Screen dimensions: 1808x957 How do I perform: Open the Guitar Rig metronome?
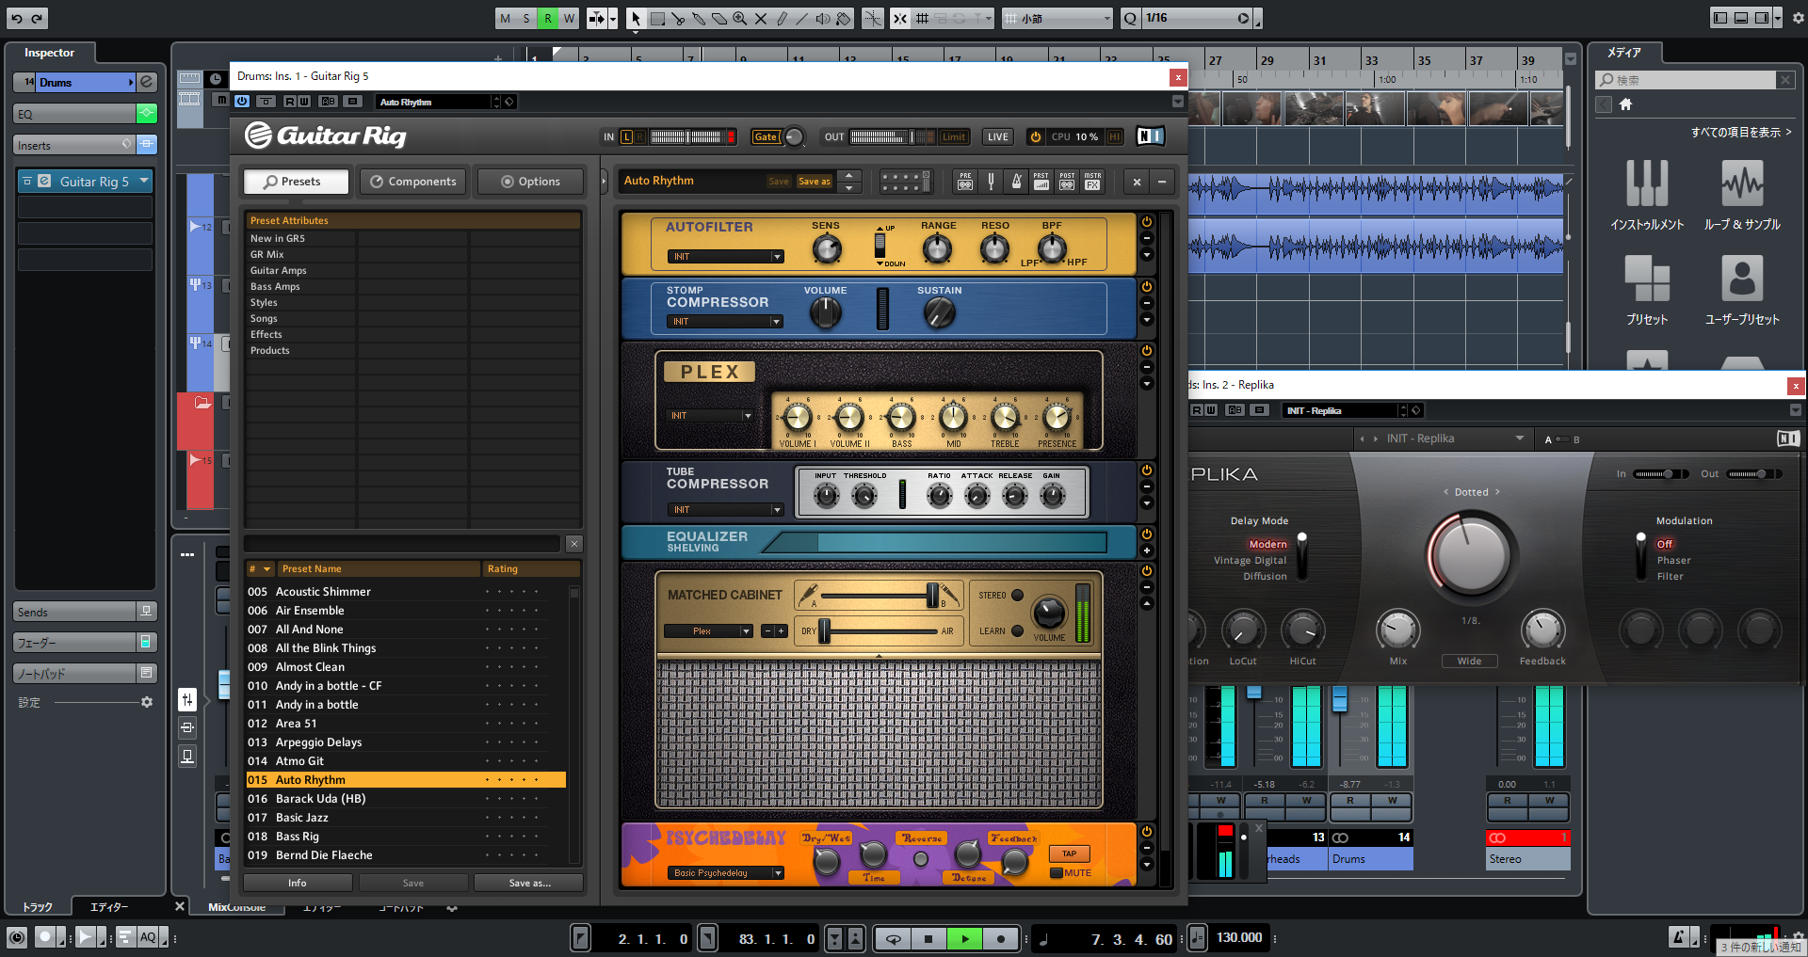1016,182
